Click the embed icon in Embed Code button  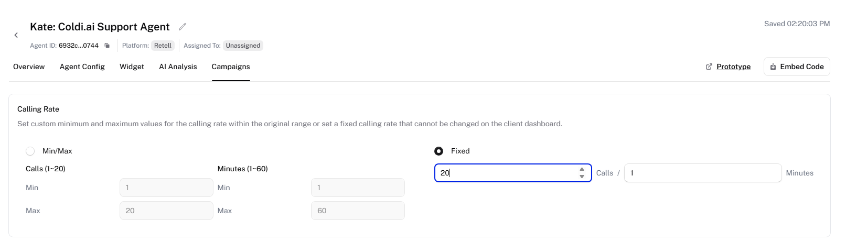773,67
